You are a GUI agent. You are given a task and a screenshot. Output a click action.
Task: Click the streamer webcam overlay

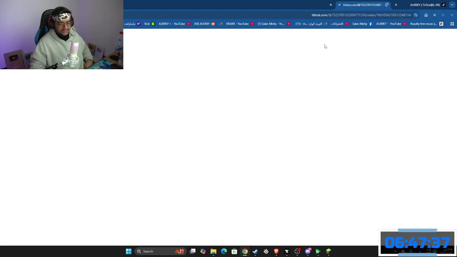61,35
